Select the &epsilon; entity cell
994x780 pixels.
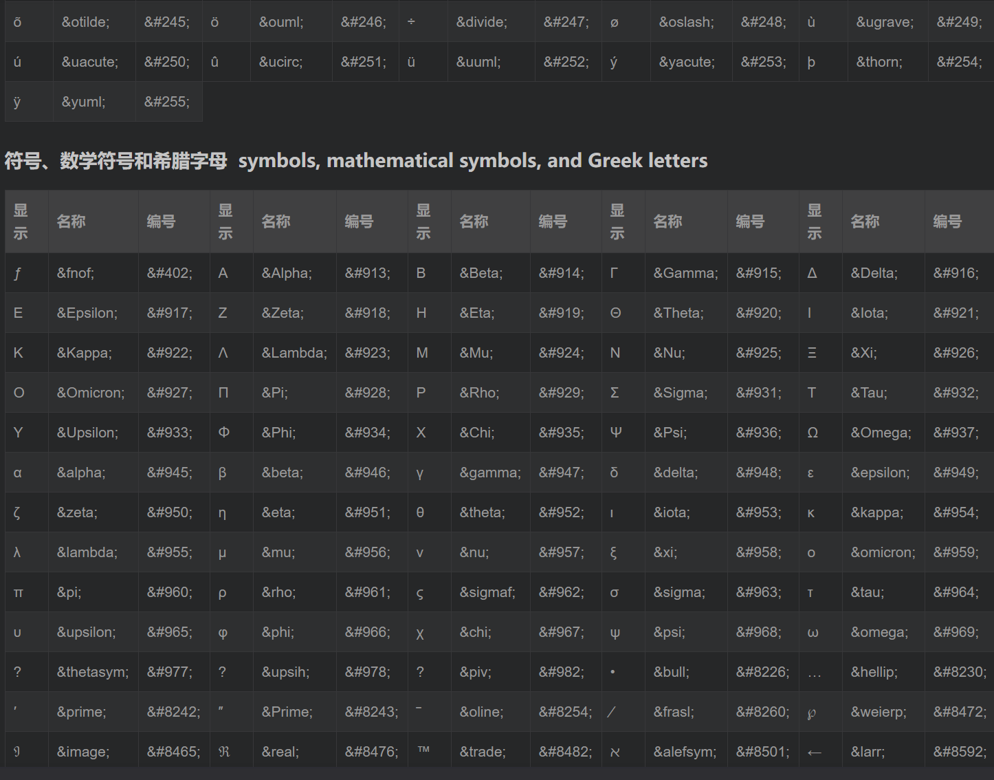coord(883,473)
